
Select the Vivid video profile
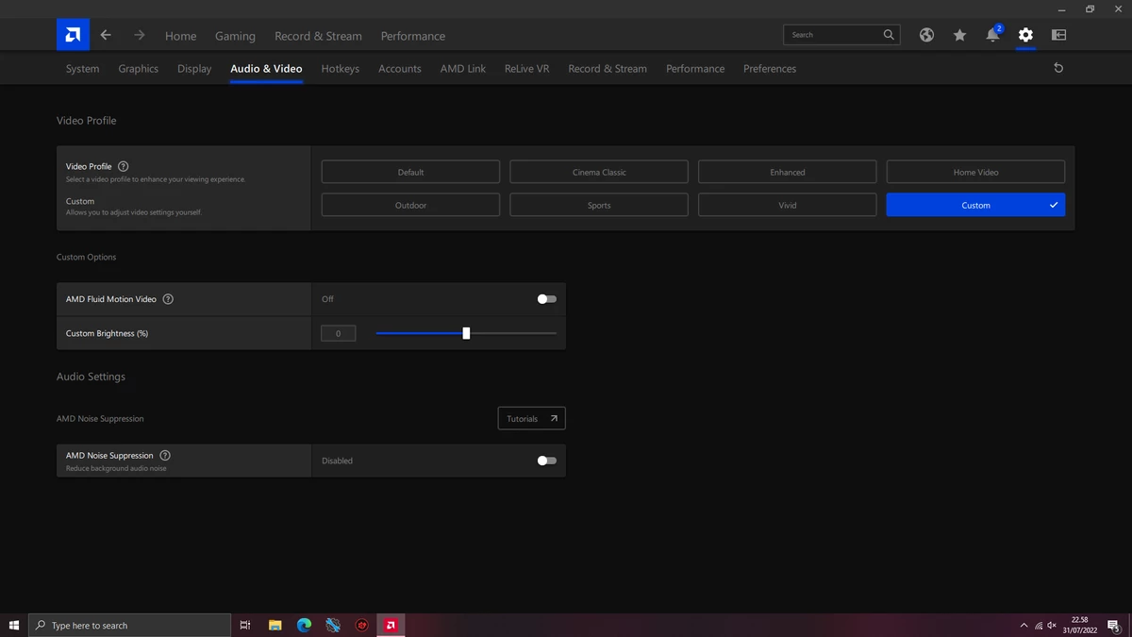788,205
